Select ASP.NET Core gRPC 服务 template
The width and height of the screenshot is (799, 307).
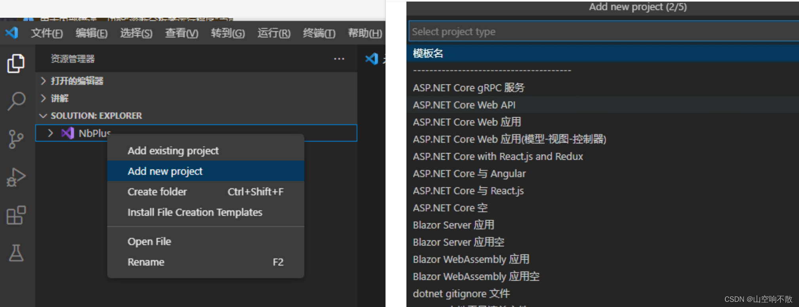[603, 88]
